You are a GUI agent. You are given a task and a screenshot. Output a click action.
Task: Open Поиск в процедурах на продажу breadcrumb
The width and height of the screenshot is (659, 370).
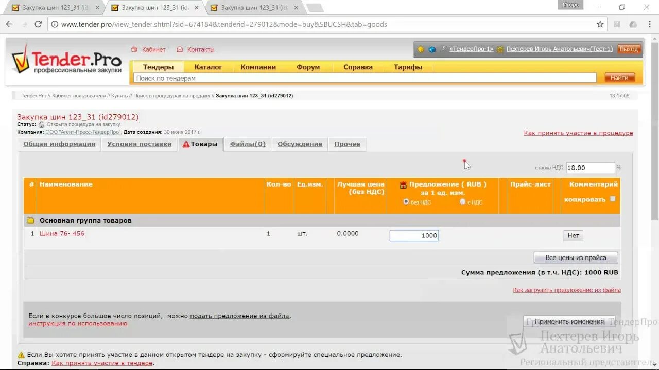(171, 96)
